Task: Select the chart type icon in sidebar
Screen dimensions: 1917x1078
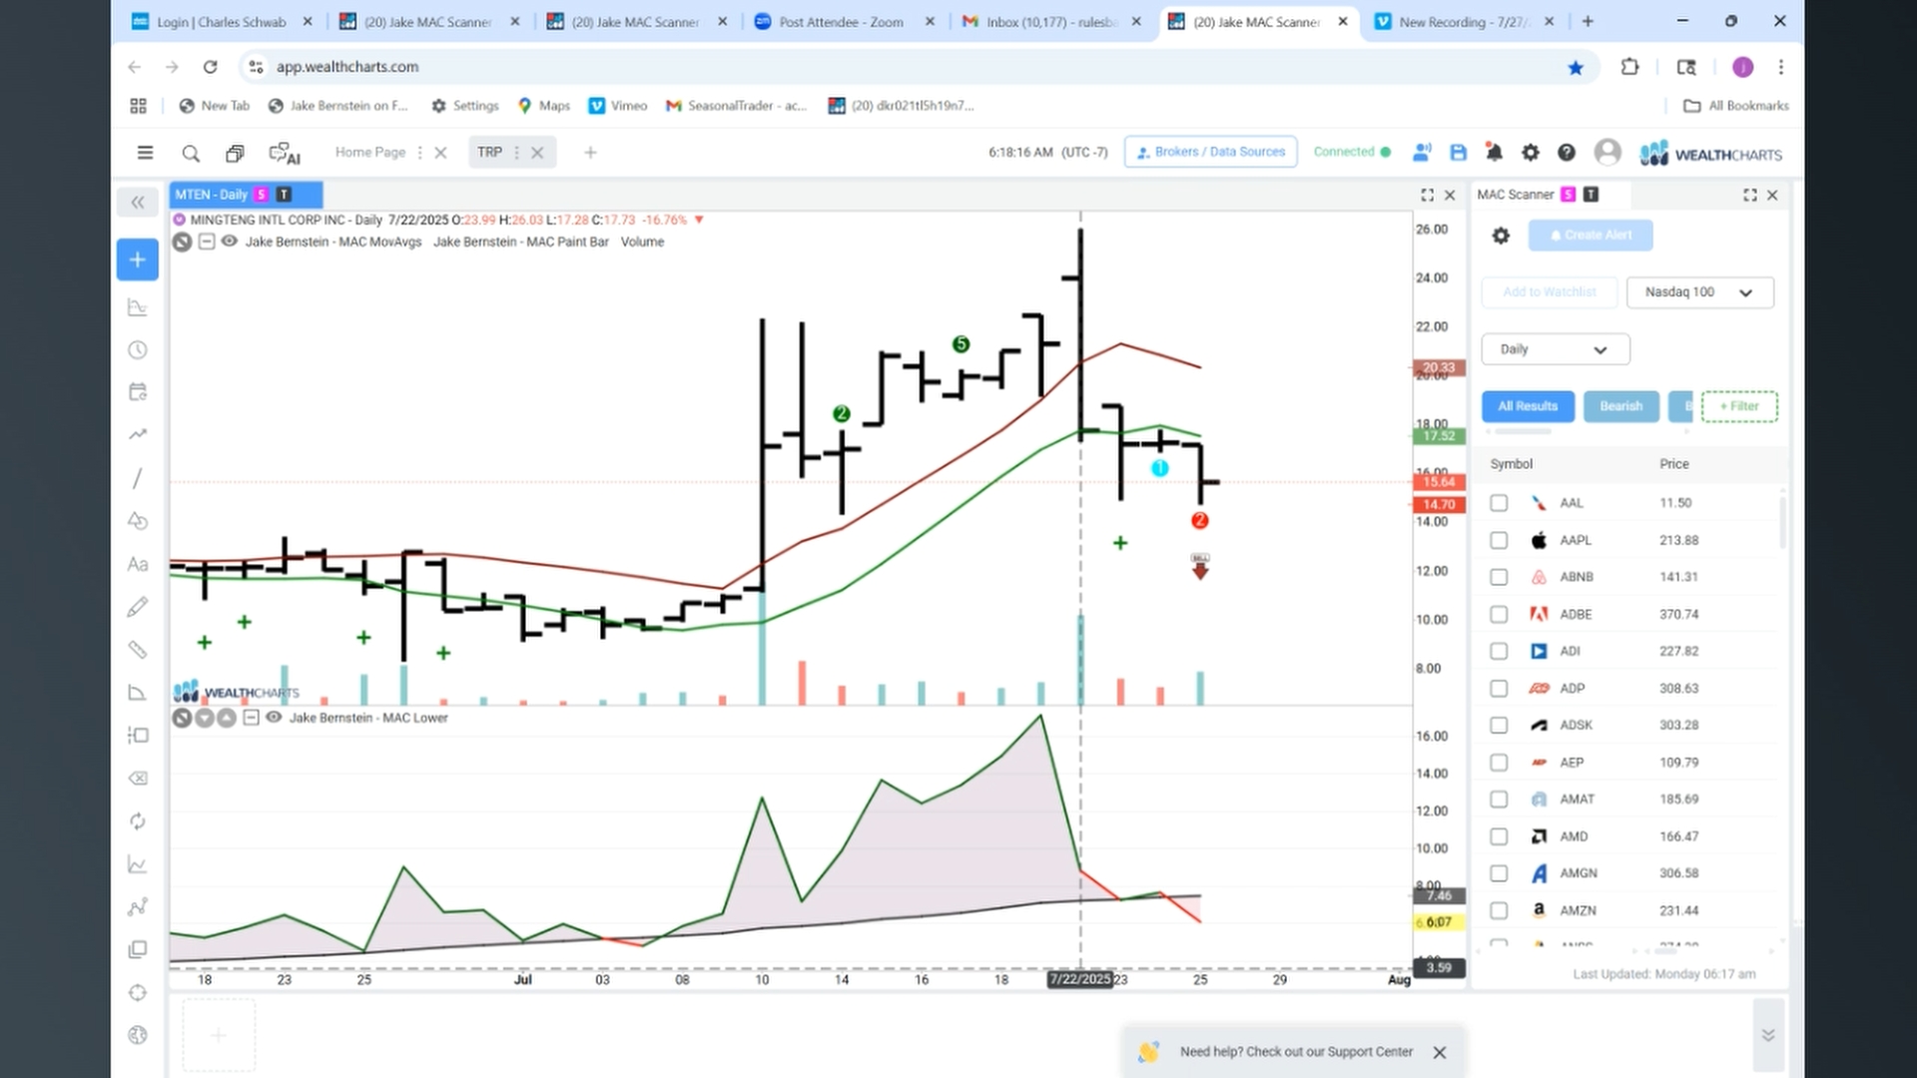Action: [x=138, y=307]
